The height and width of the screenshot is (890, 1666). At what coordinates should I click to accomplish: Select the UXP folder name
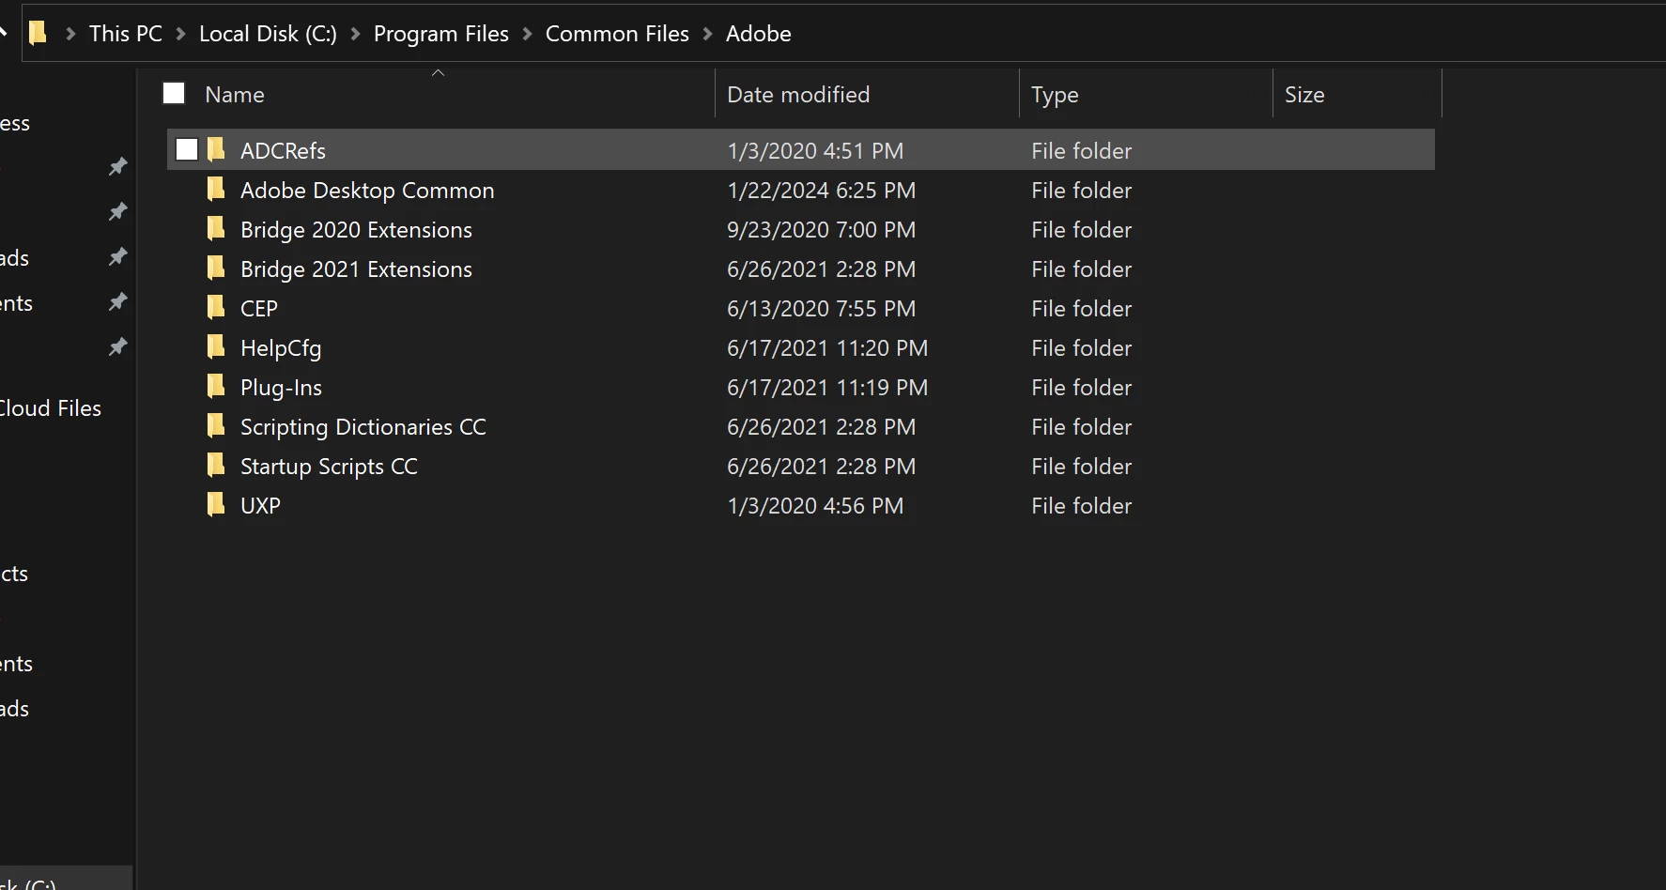pos(260,505)
